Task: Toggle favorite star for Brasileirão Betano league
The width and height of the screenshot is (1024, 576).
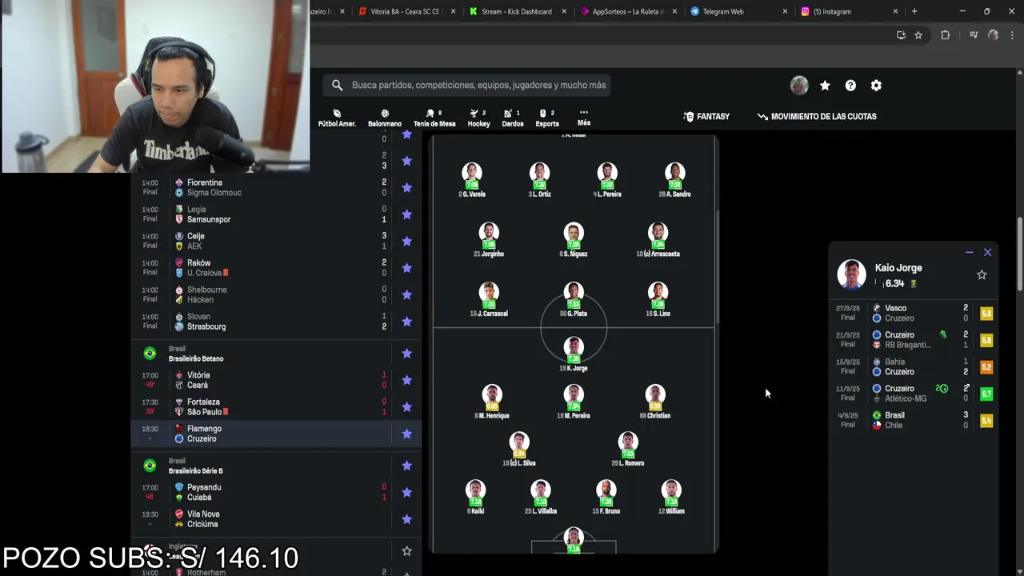Action: point(406,354)
